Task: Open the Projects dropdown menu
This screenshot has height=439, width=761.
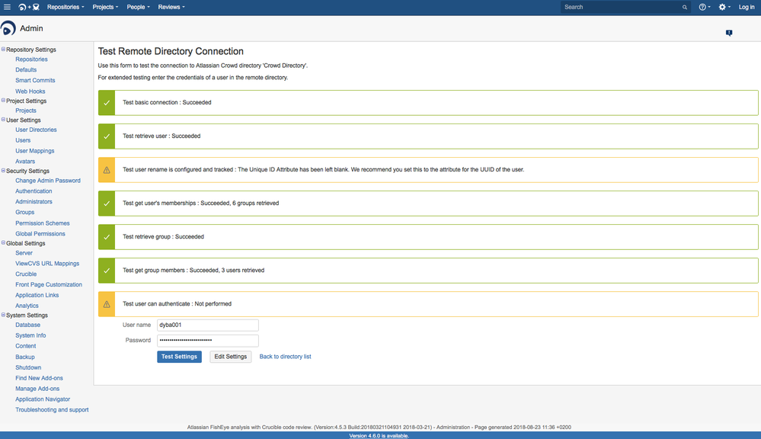Action: point(105,7)
